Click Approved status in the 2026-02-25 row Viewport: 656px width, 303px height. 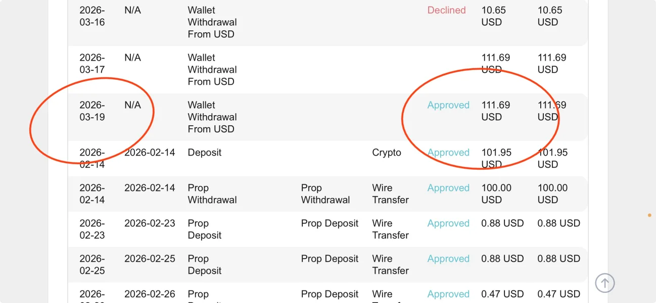pyautogui.click(x=448, y=259)
